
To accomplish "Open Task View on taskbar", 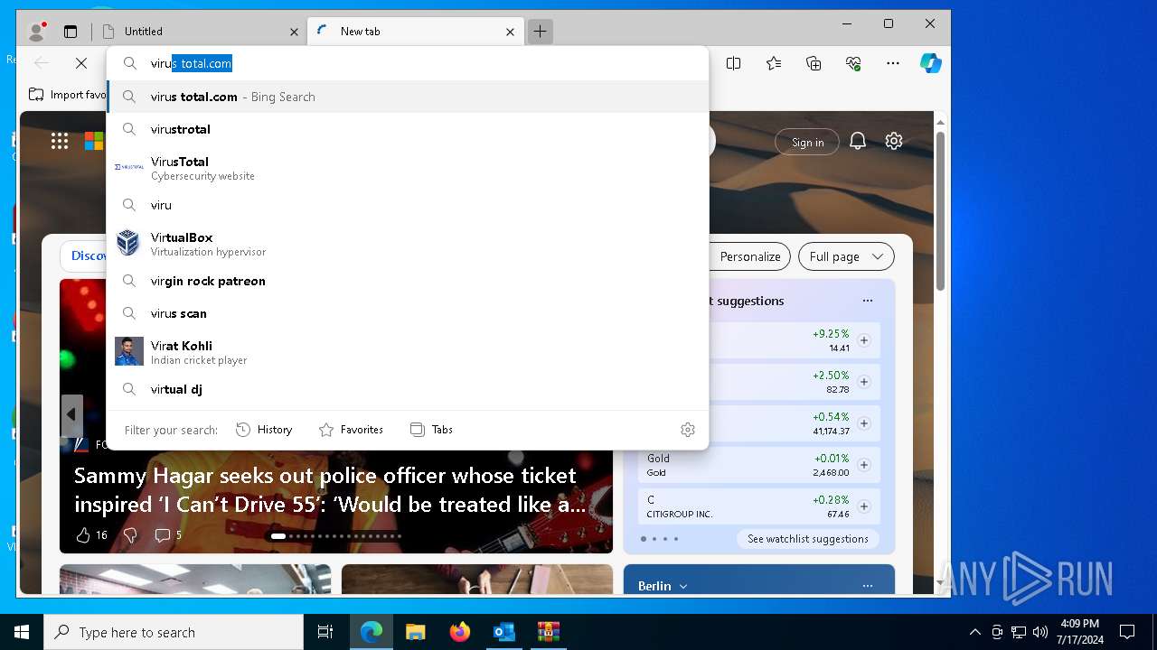I will tap(325, 632).
